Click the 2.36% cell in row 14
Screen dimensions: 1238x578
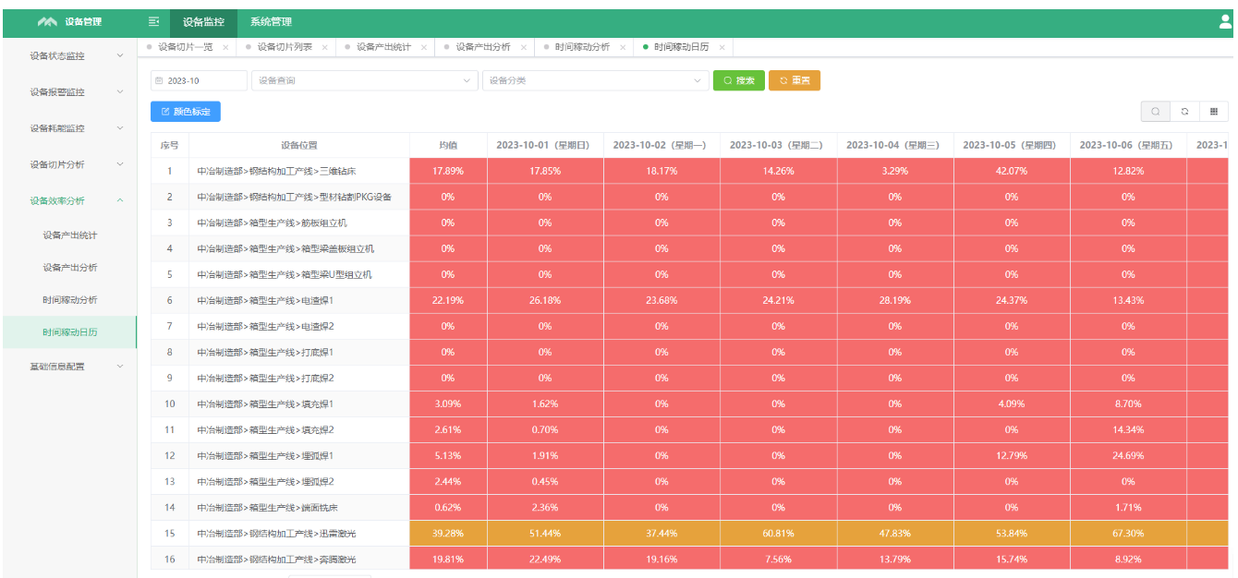545,507
